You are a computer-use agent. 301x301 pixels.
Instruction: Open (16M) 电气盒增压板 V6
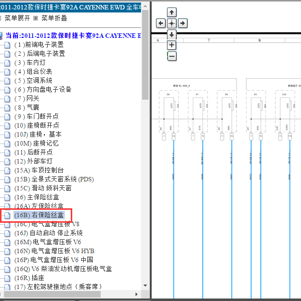[48, 242]
